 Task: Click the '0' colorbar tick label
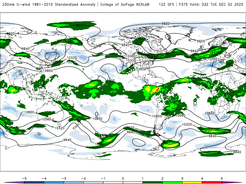(123, 178)
